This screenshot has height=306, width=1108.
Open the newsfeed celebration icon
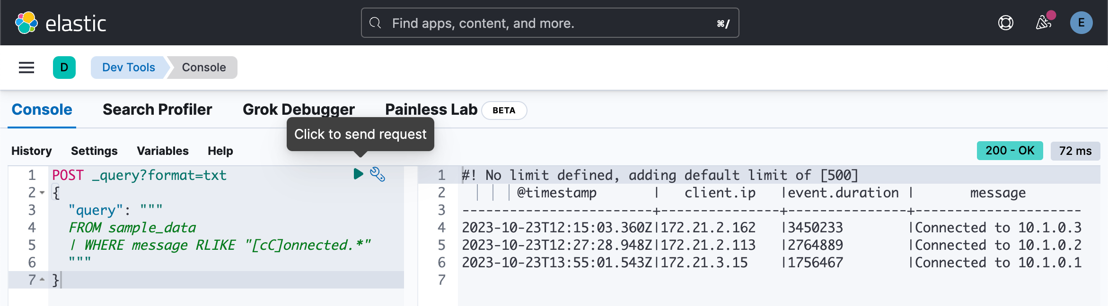pyautogui.click(x=1043, y=23)
